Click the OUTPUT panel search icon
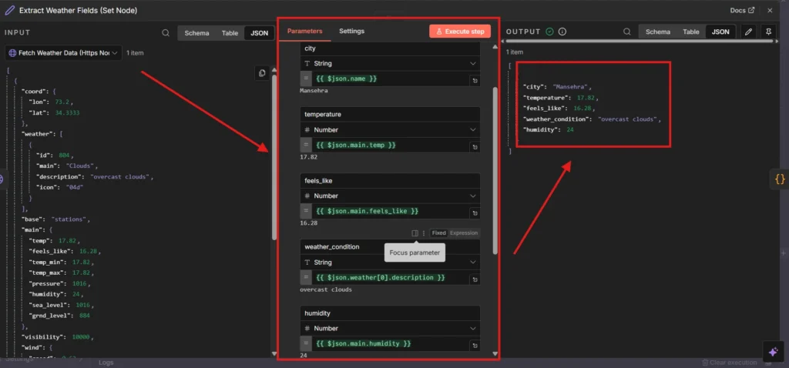Viewport: 789px width, 368px height. [627, 31]
